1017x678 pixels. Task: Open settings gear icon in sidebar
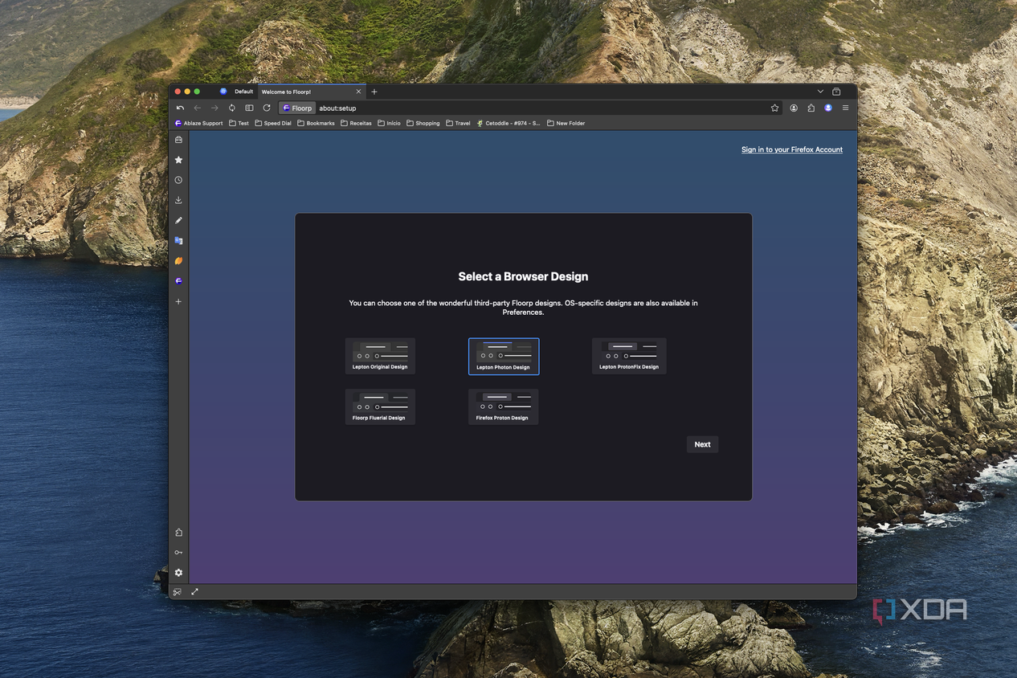coord(178,573)
